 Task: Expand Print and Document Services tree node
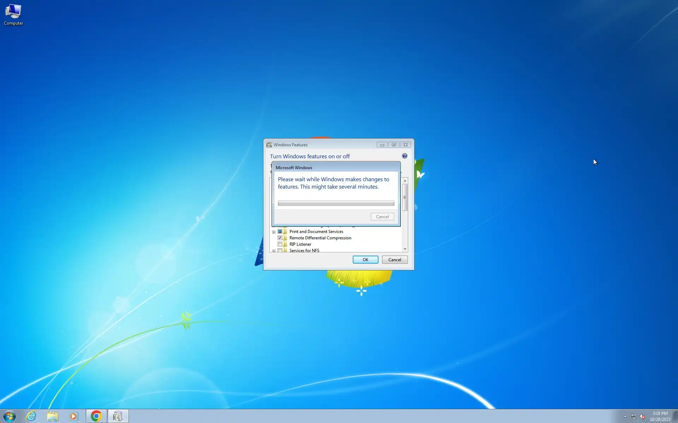(x=274, y=232)
